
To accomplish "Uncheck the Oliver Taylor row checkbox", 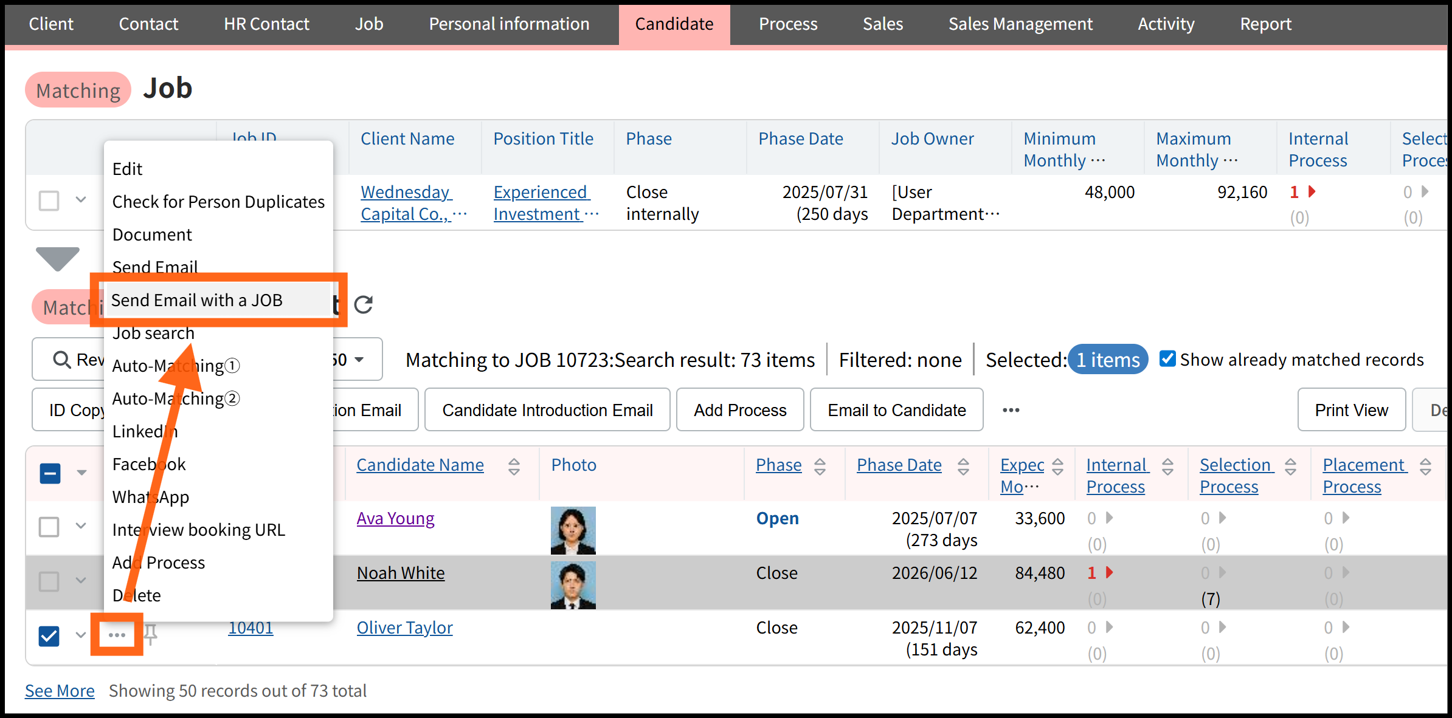I will (x=49, y=636).
